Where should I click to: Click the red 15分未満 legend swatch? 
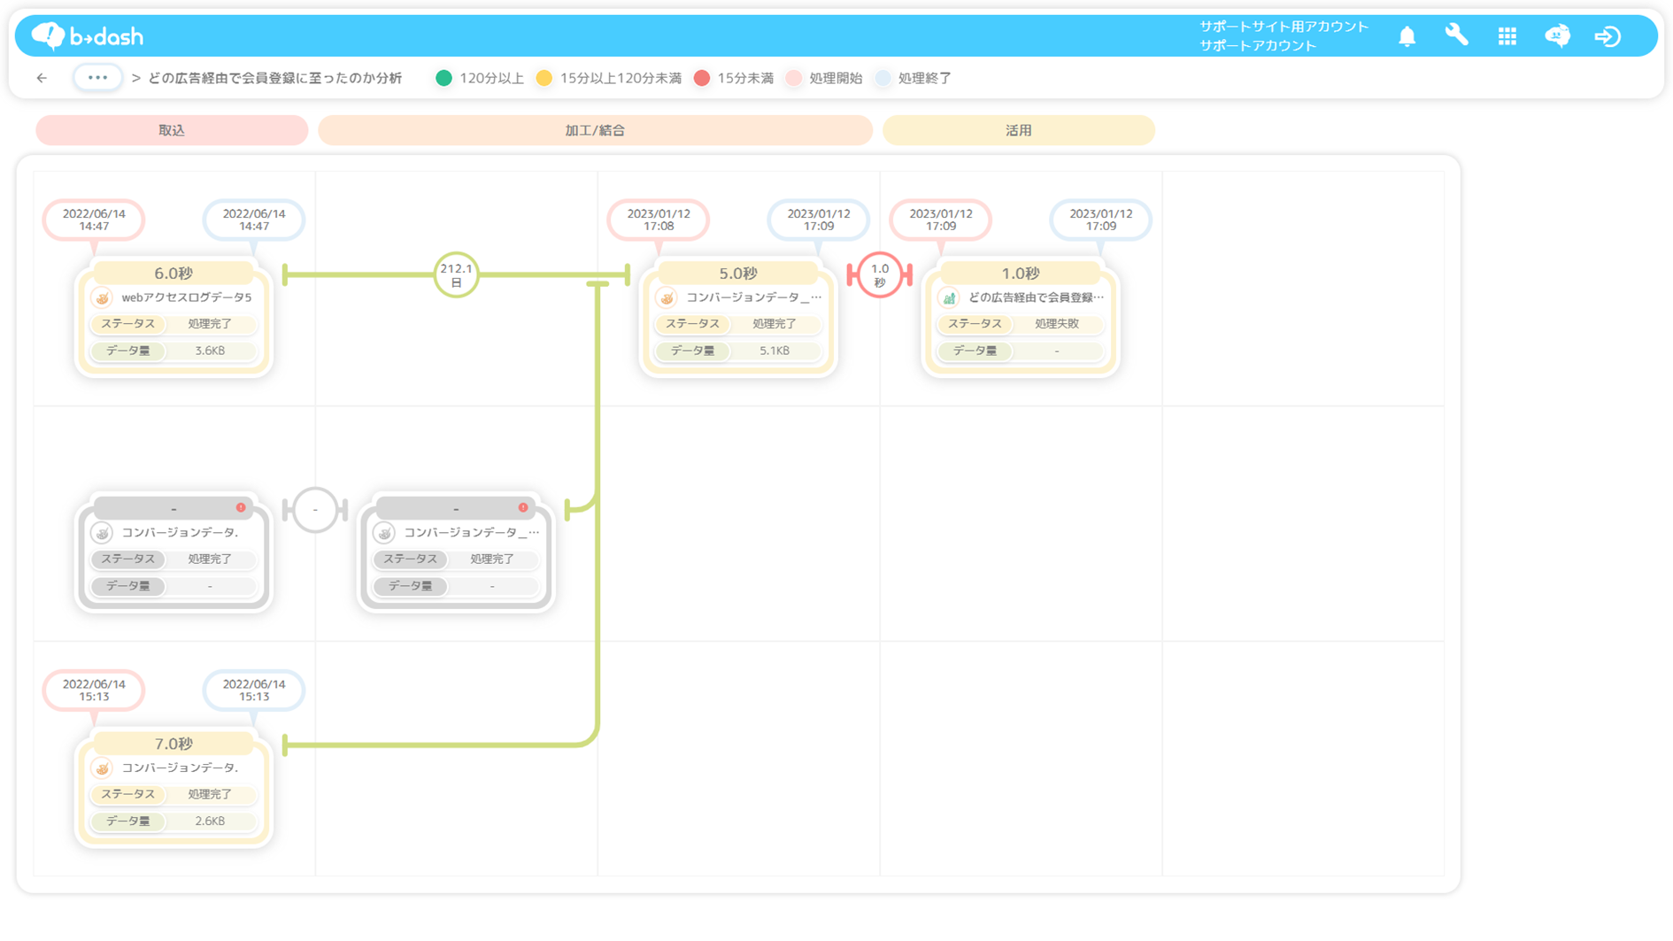pos(702,78)
